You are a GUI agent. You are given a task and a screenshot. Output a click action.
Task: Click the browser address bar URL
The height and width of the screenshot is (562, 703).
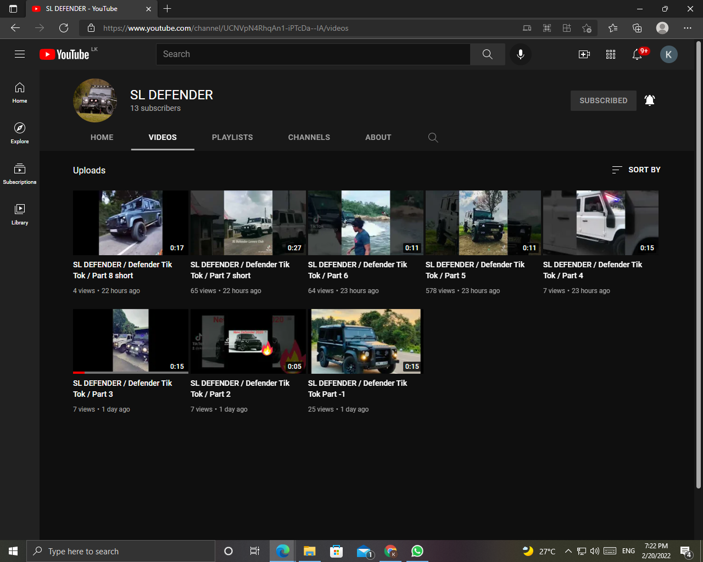[x=226, y=28]
